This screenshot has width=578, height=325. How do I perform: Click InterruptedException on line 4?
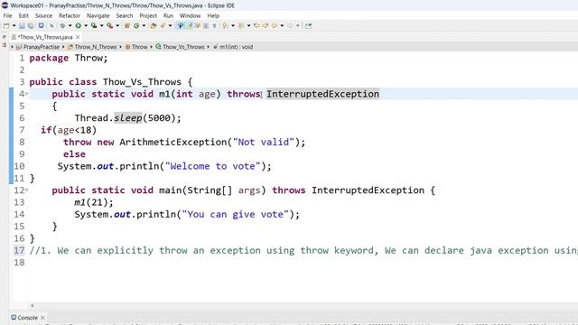coord(323,94)
